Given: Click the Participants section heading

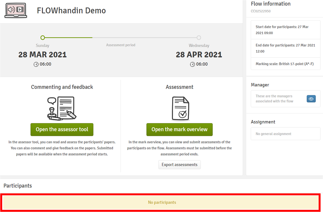Looking at the screenshot, I should pos(18,186).
